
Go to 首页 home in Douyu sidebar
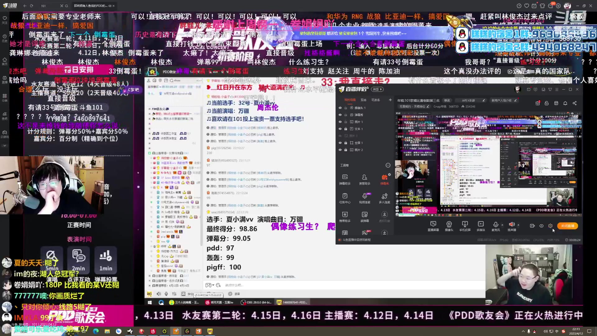(x=5, y=61)
